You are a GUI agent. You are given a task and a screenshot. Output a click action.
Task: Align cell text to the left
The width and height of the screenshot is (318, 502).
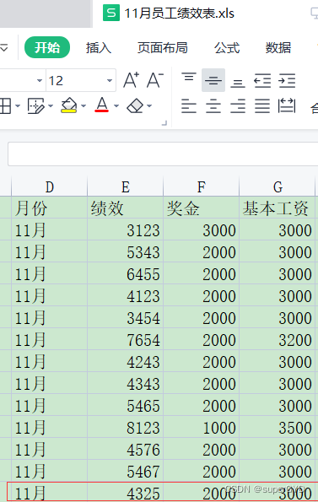(x=189, y=105)
